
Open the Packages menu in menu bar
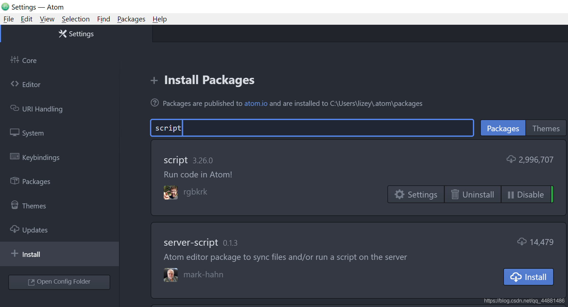point(131,19)
